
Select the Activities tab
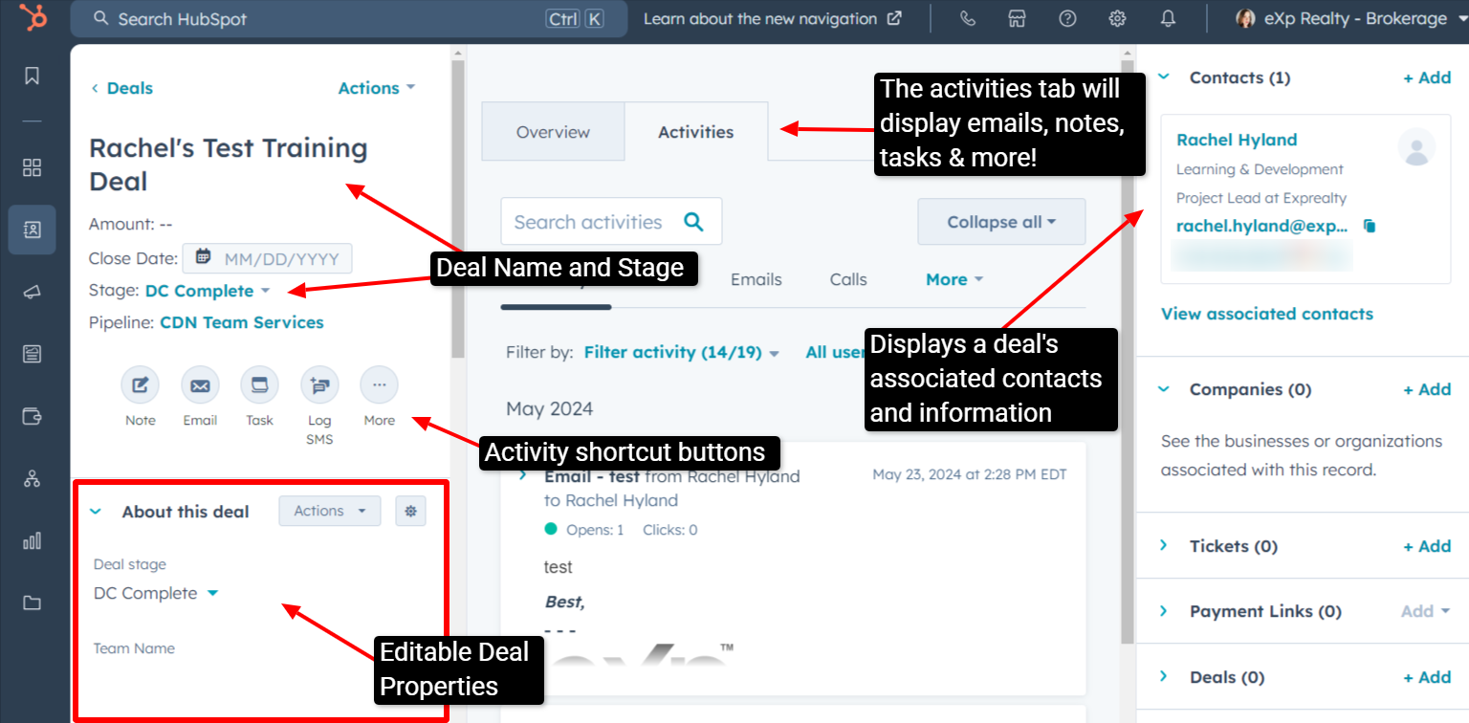(696, 132)
